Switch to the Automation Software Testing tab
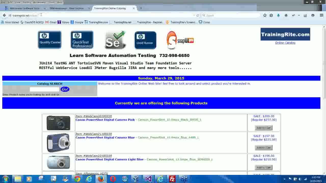This screenshot has width=326, height=183. (x=25, y=8)
